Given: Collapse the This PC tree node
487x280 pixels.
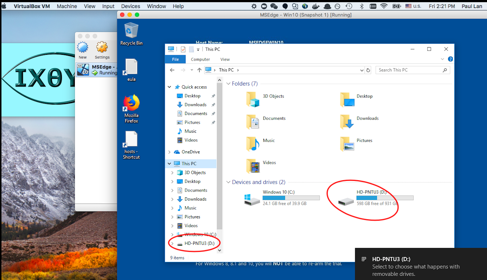Looking at the screenshot, I should (169, 164).
